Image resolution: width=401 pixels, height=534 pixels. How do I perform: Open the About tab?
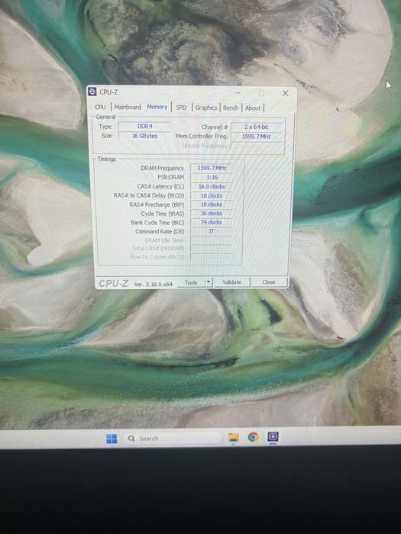pos(253,108)
